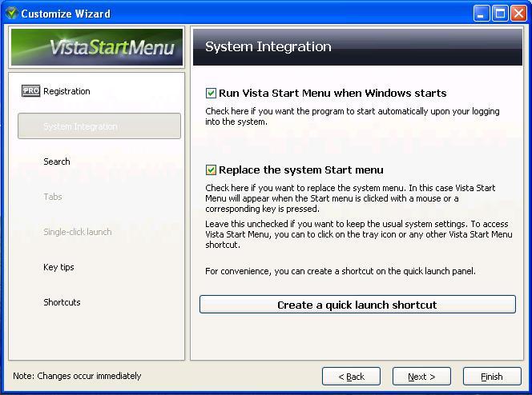
Task: Toggle Replace the system Start menu checkbox
Action: (211, 170)
